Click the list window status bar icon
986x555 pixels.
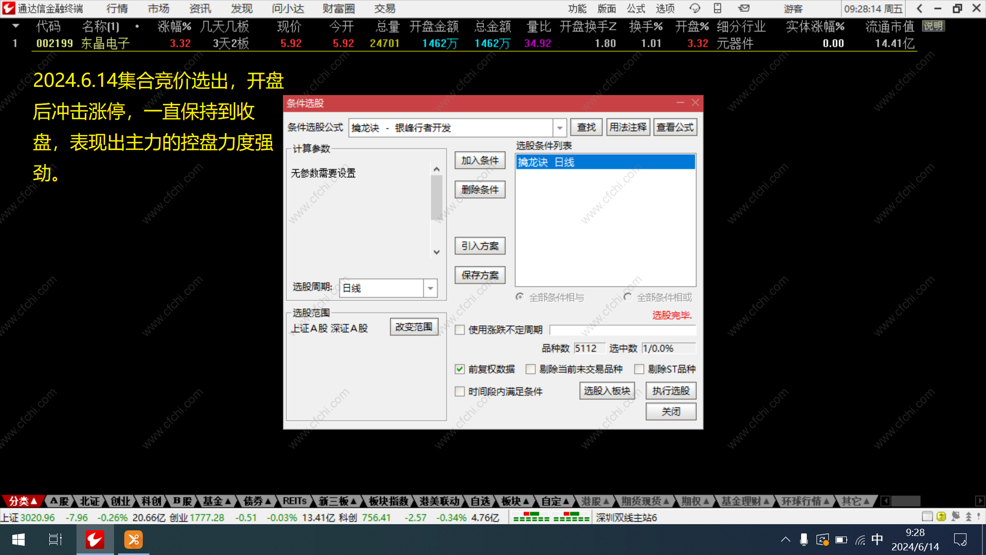(x=927, y=516)
